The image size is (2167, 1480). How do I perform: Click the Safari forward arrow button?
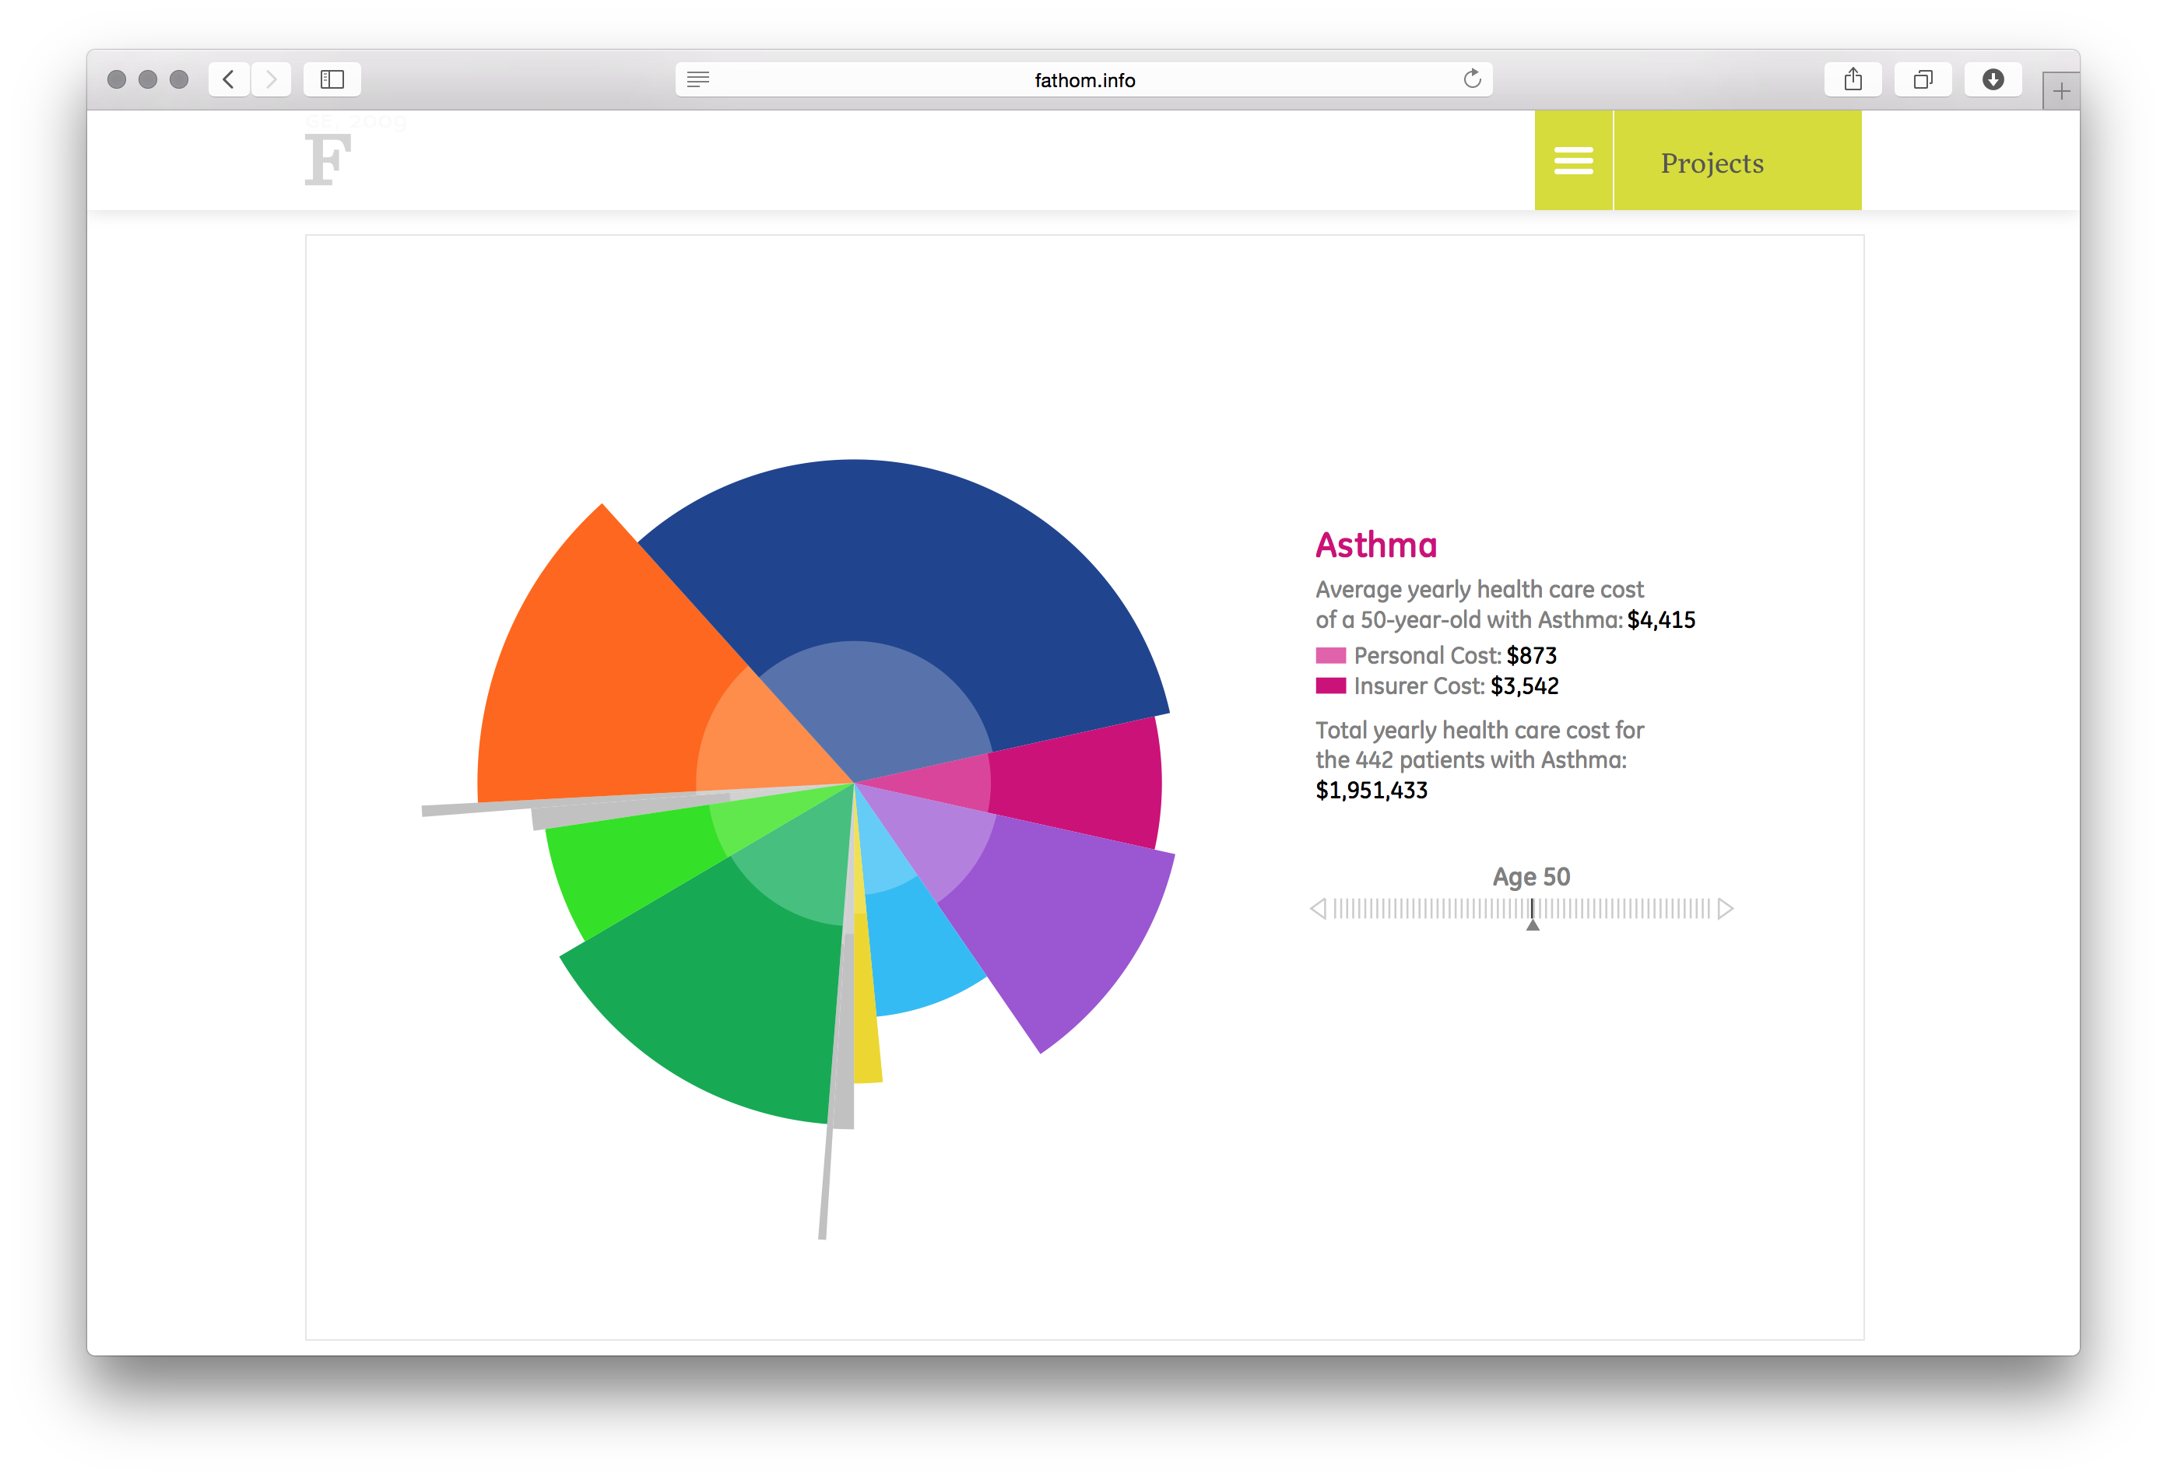point(272,79)
